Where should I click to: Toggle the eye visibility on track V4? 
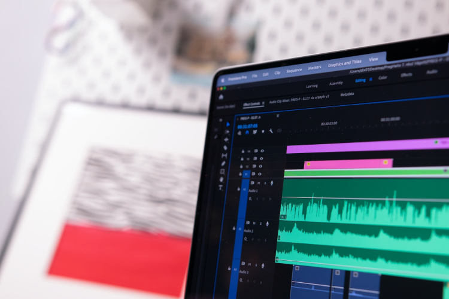pos(262,151)
